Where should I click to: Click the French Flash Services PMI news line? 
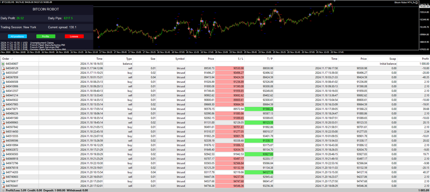[45, 47]
